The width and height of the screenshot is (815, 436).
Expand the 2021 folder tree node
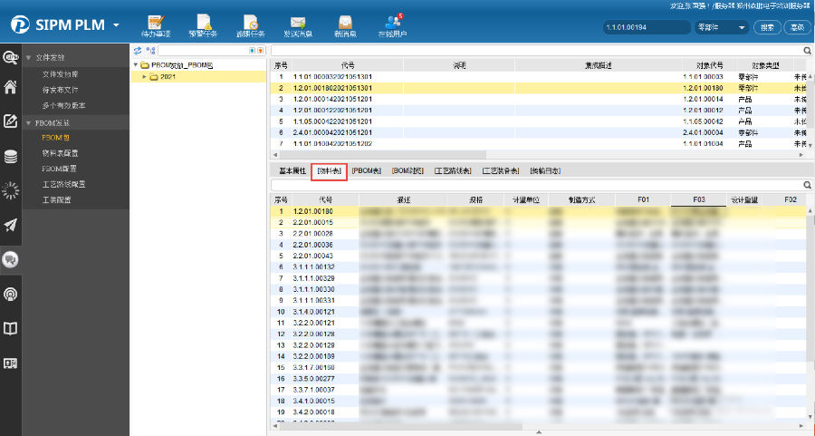(x=145, y=76)
